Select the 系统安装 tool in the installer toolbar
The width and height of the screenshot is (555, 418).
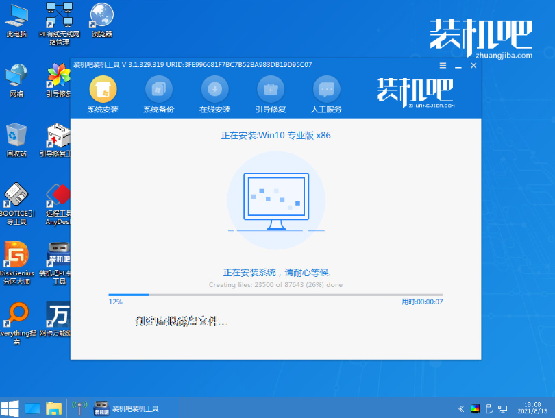point(102,94)
